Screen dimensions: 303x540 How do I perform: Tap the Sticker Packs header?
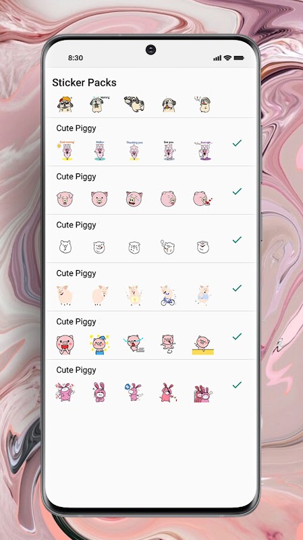(84, 82)
